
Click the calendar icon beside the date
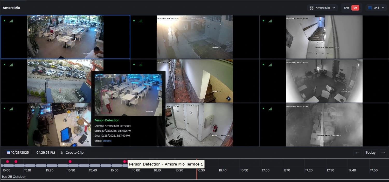coord(8,153)
